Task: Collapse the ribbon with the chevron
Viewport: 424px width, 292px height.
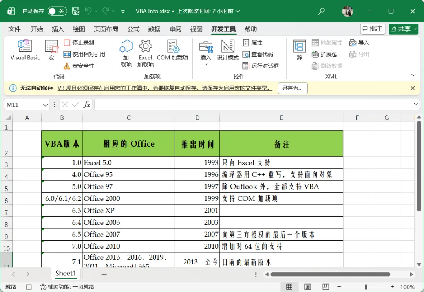Action: tap(413, 75)
